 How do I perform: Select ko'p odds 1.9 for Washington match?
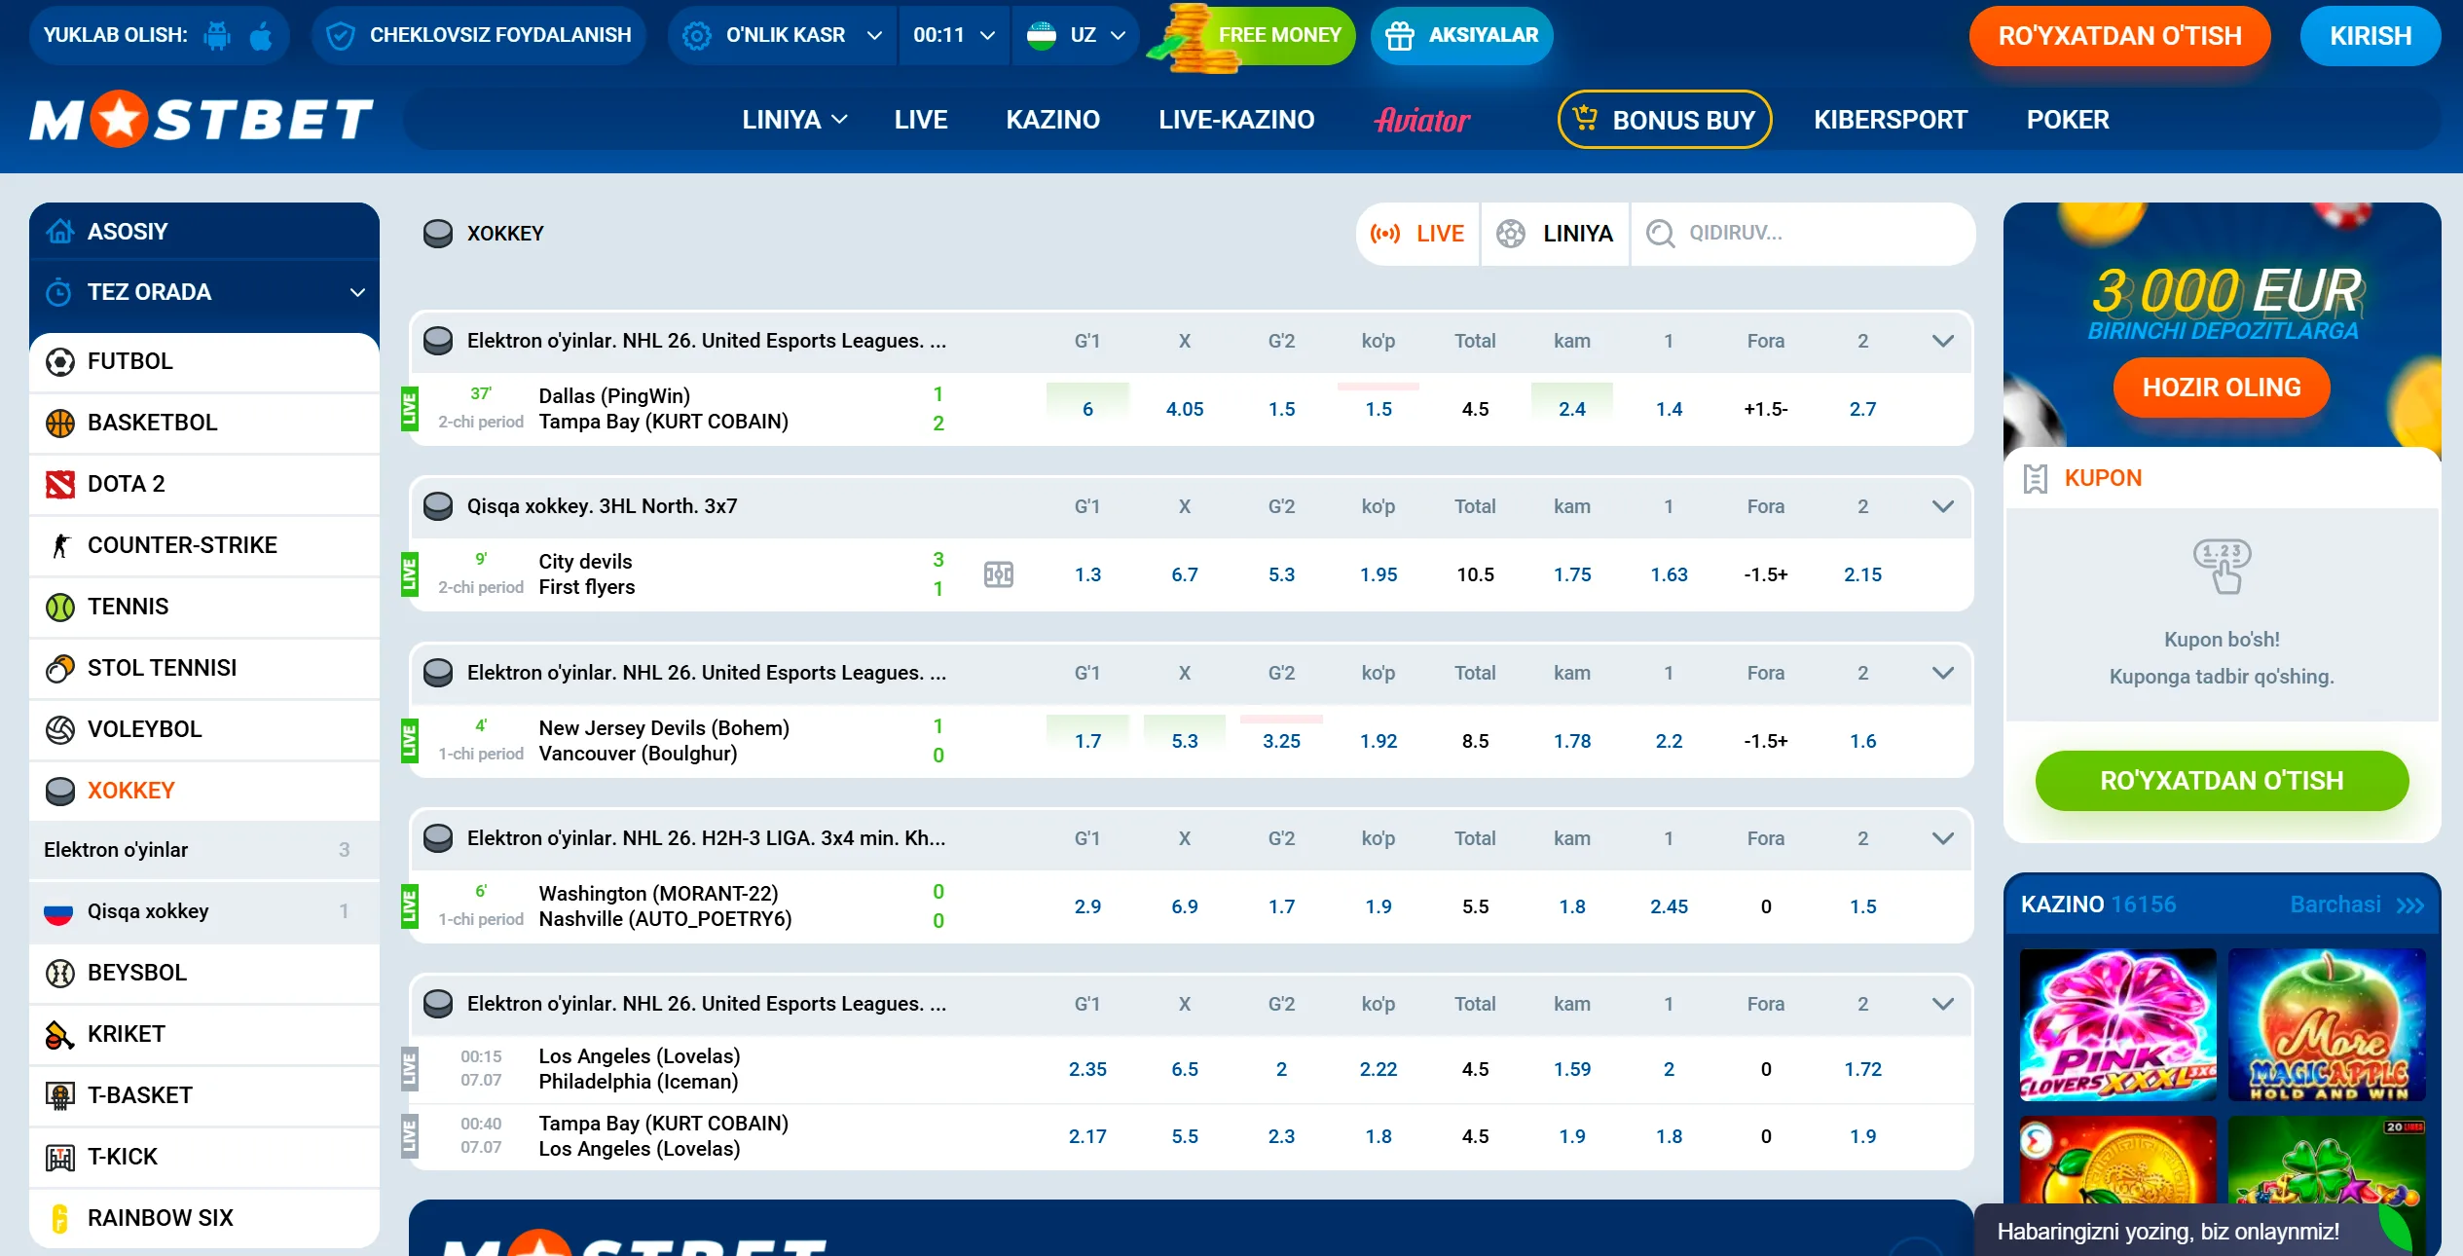click(x=1379, y=907)
